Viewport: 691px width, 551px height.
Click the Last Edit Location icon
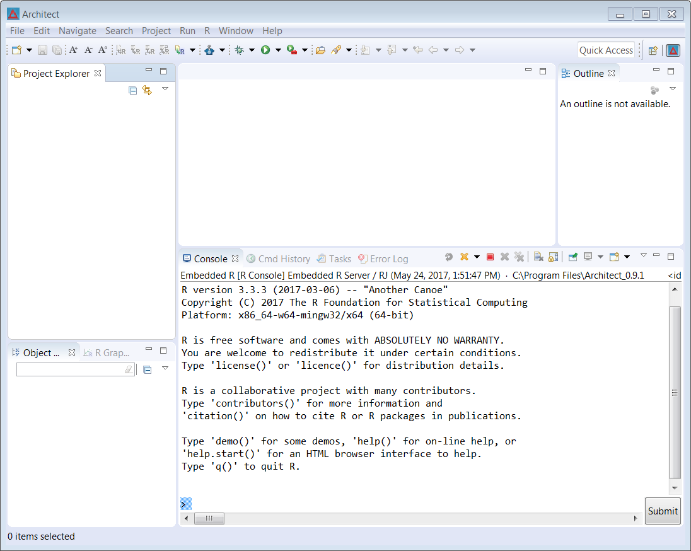(418, 50)
